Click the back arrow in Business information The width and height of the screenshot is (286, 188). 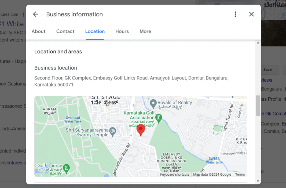36,14
